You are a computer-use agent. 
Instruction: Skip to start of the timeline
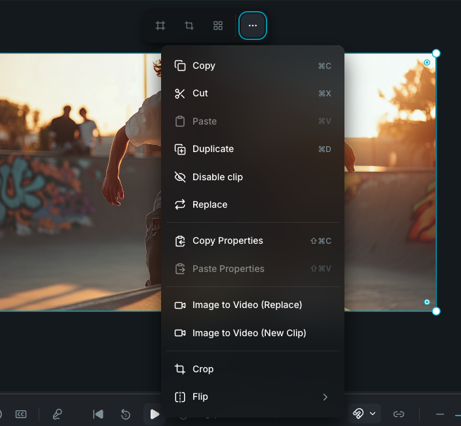point(98,414)
